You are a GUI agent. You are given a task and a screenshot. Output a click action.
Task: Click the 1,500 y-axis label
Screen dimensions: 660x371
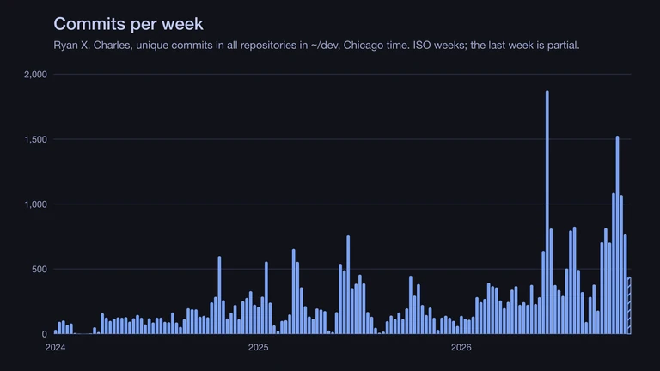(x=35, y=139)
